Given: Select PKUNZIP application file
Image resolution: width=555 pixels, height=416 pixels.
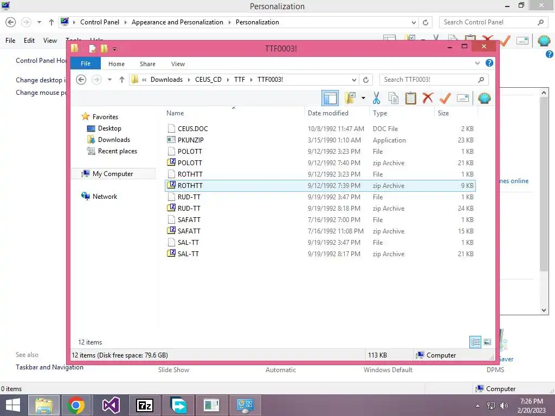Looking at the screenshot, I should [x=320, y=140].
